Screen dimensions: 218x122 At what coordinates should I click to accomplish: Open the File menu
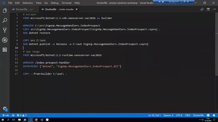pos(10,3)
